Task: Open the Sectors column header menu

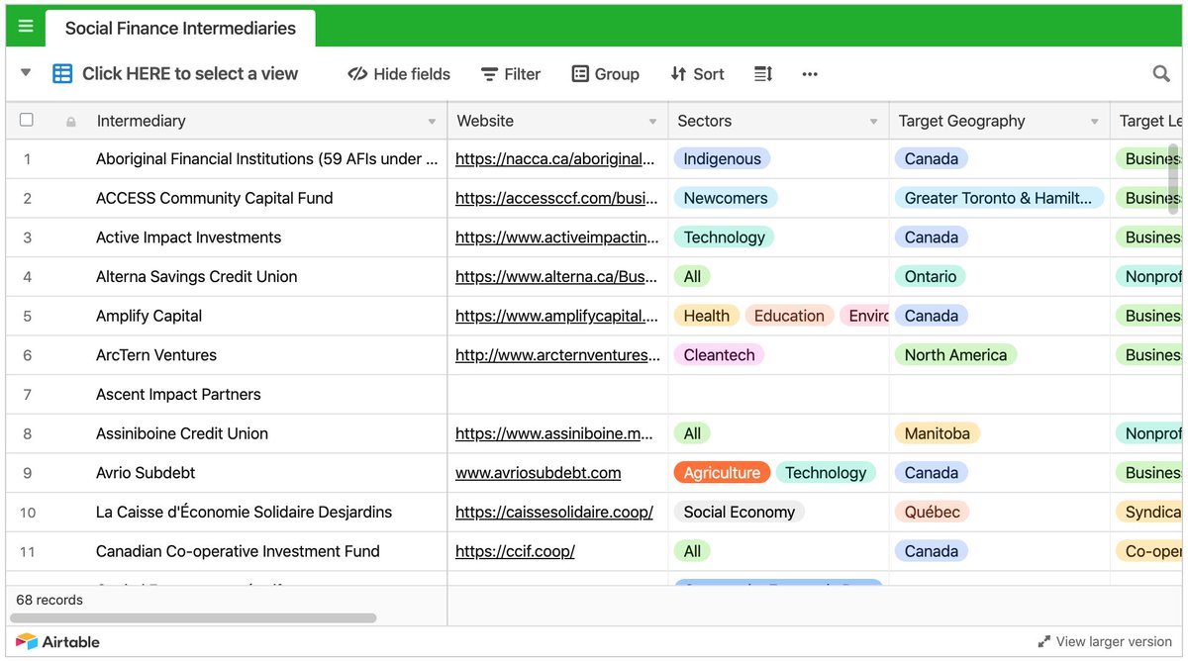Action: coord(875,120)
